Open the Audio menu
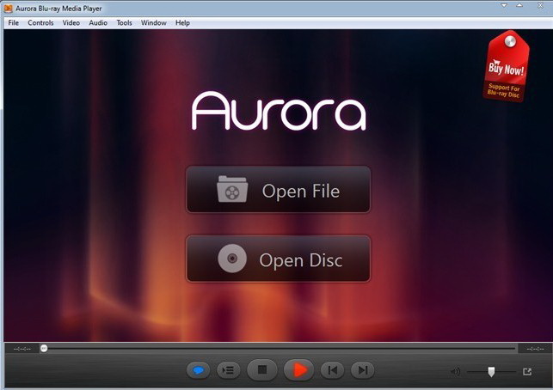Image resolution: width=553 pixels, height=390 pixels. (98, 23)
